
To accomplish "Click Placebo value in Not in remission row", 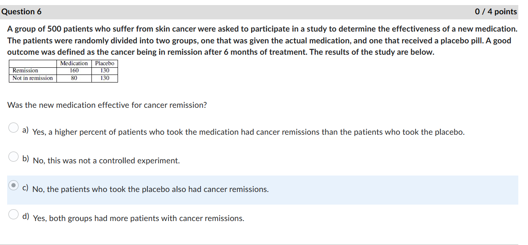I will click(x=105, y=78).
